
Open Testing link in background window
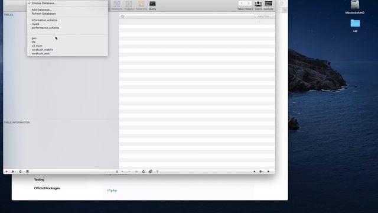39,180
